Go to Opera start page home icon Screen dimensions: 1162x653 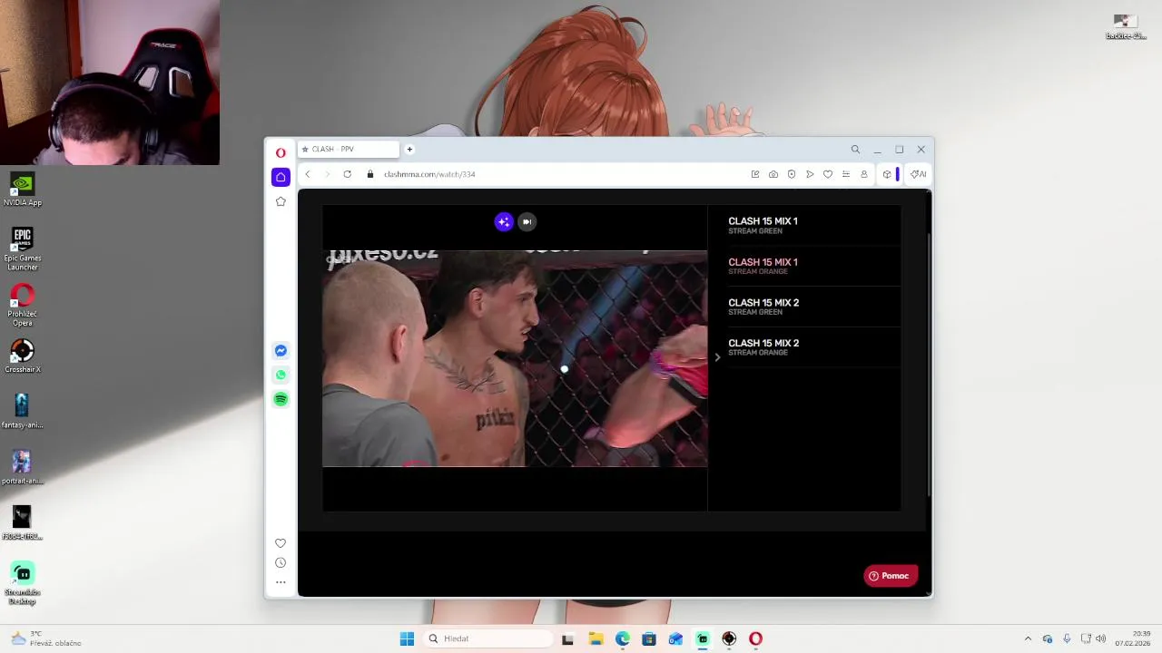[281, 177]
